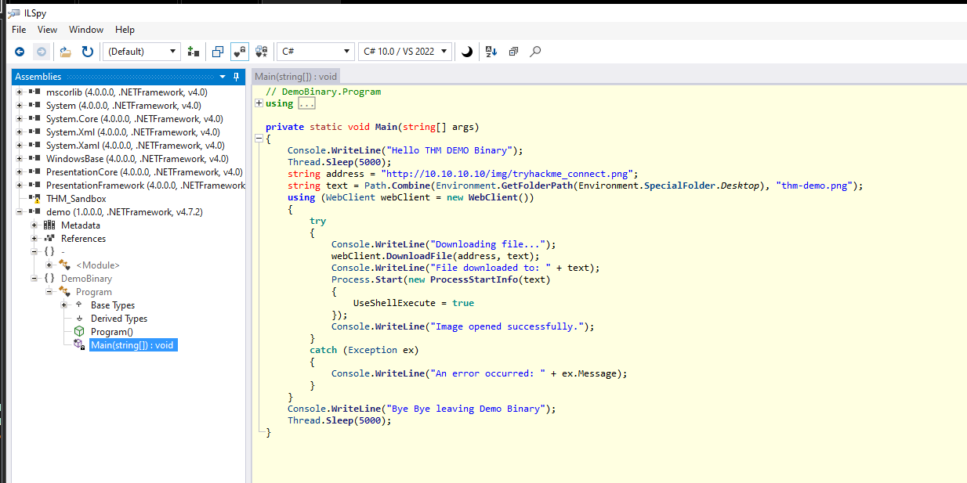967x483 pixels.
Task: Click the Back navigation arrow
Action: click(x=20, y=52)
